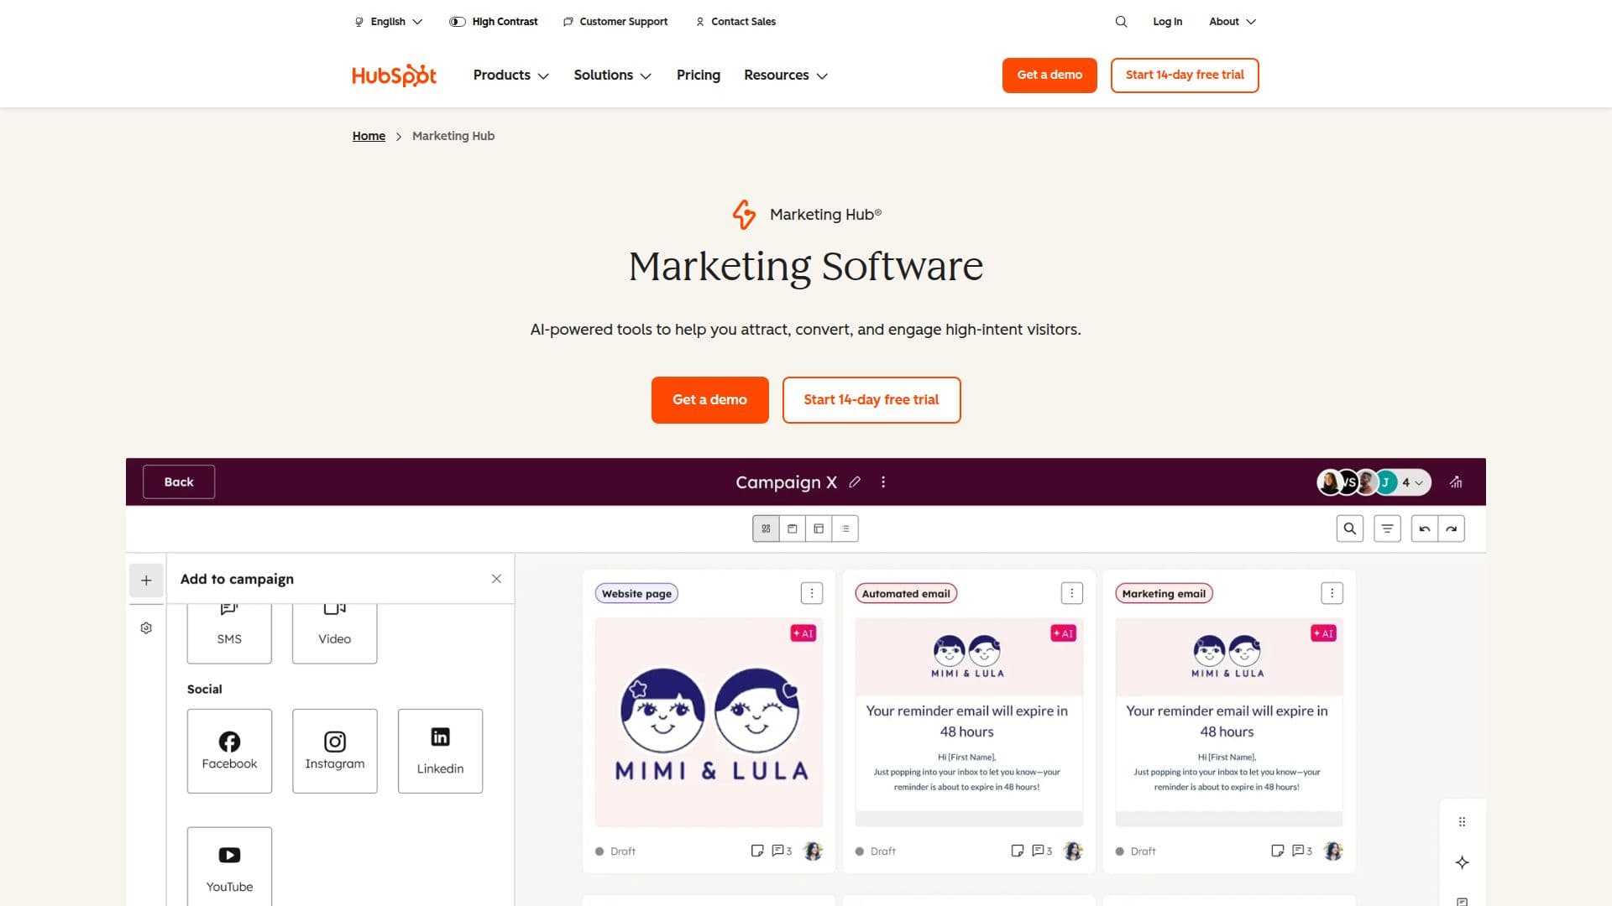
Task: Open the About dropdown
Action: (x=1233, y=22)
